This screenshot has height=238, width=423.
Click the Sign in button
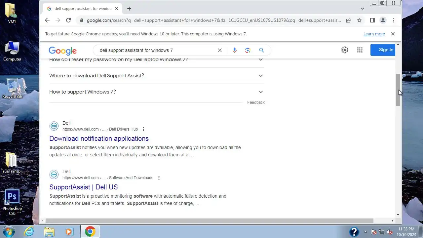pos(383,50)
